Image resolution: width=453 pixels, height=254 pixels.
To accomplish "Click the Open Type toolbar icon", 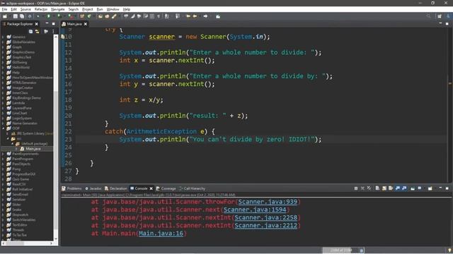I will click(x=101, y=16).
